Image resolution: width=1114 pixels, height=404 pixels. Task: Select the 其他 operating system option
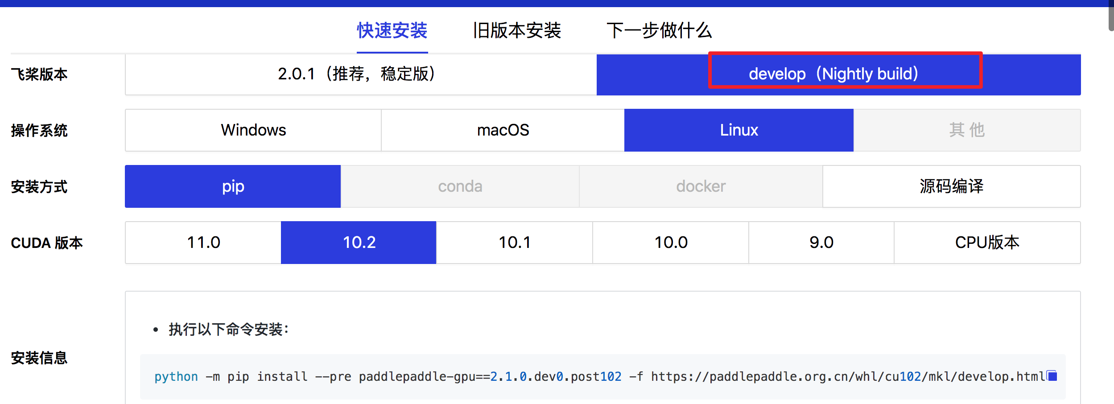(x=967, y=130)
